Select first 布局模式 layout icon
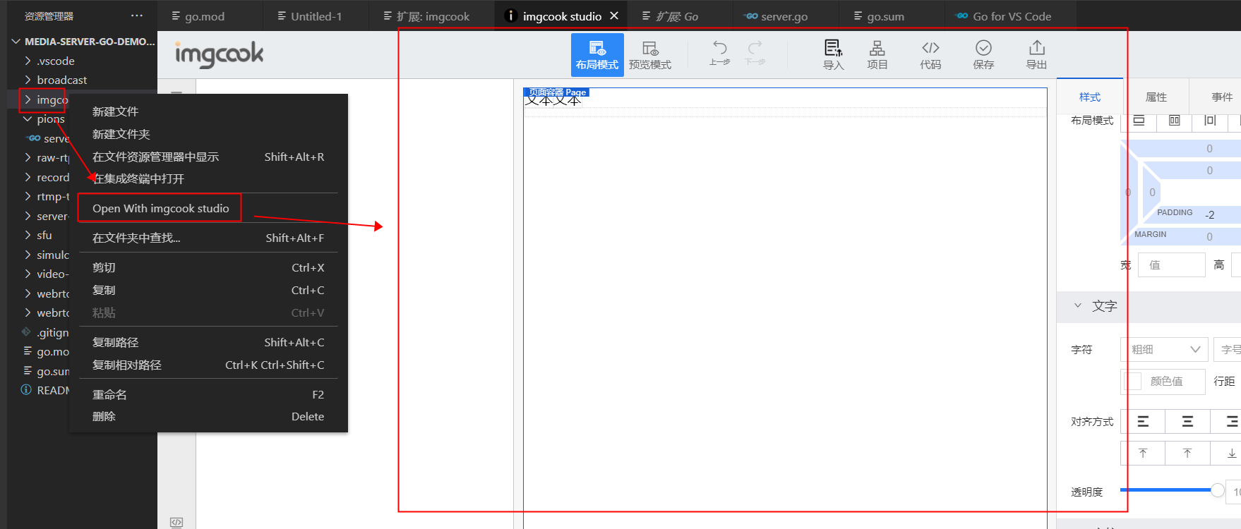The image size is (1241, 529). (1139, 121)
